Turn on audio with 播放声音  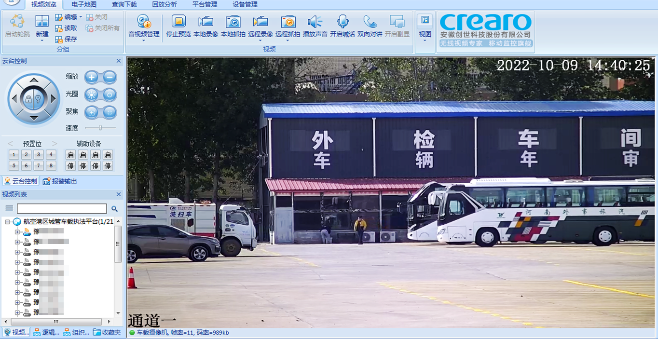(315, 26)
